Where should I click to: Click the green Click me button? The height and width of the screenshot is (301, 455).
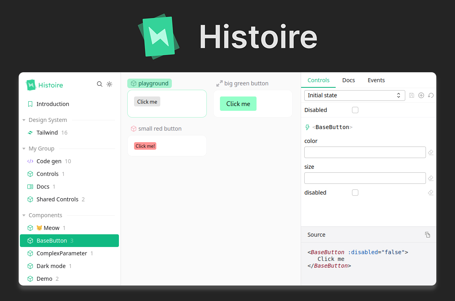(x=238, y=104)
